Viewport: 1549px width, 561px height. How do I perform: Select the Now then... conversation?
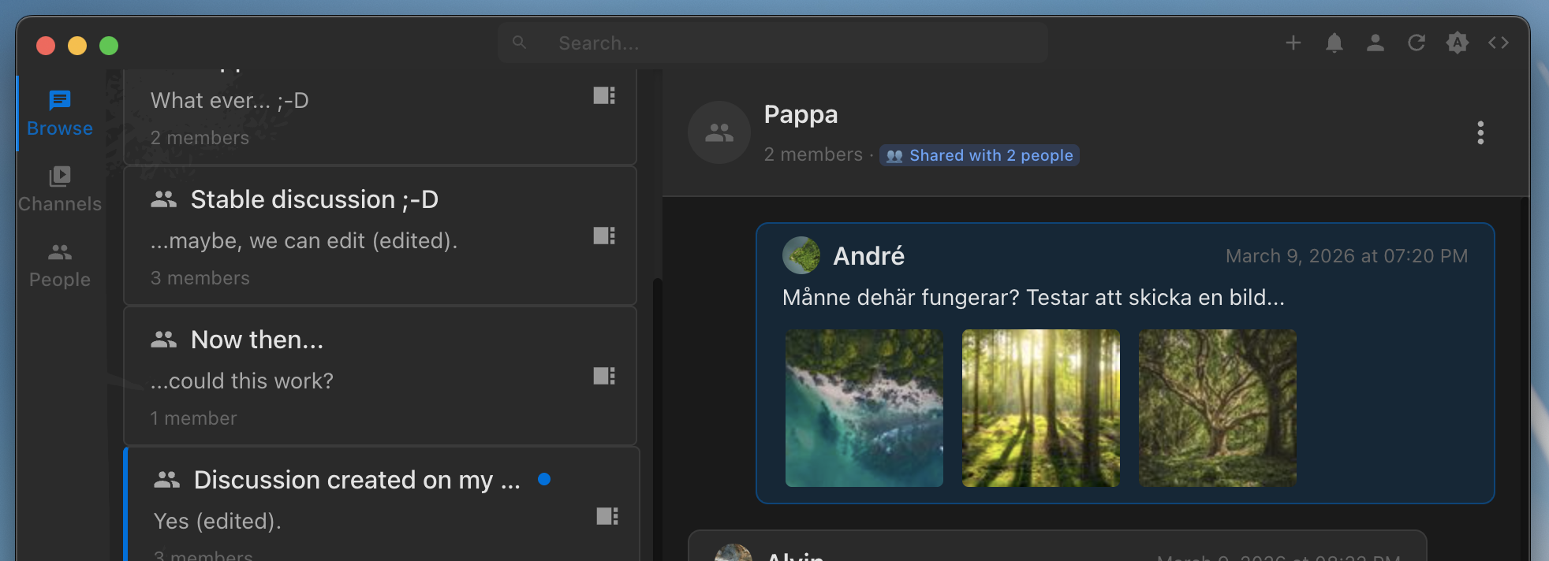(x=380, y=376)
